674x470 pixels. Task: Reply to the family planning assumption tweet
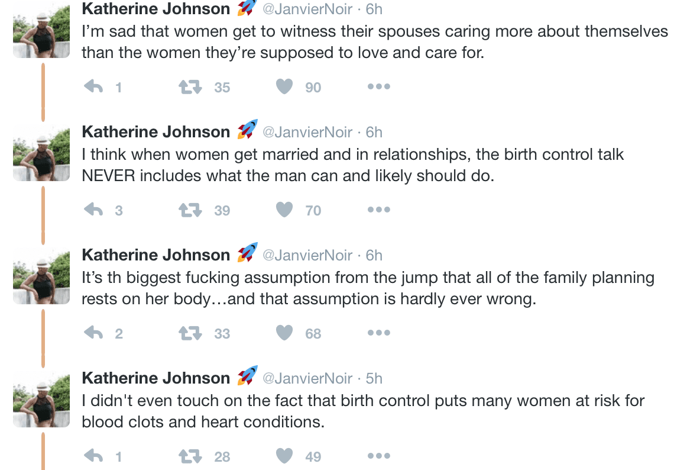[93, 333]
